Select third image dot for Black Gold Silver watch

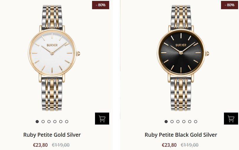(178, 122)
